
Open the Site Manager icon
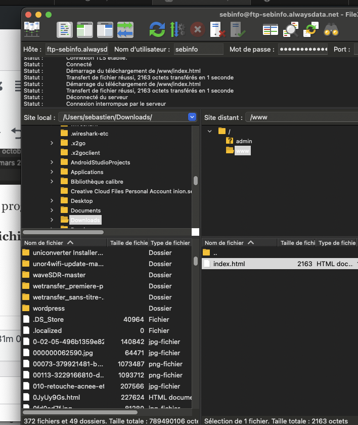point(32,29)
